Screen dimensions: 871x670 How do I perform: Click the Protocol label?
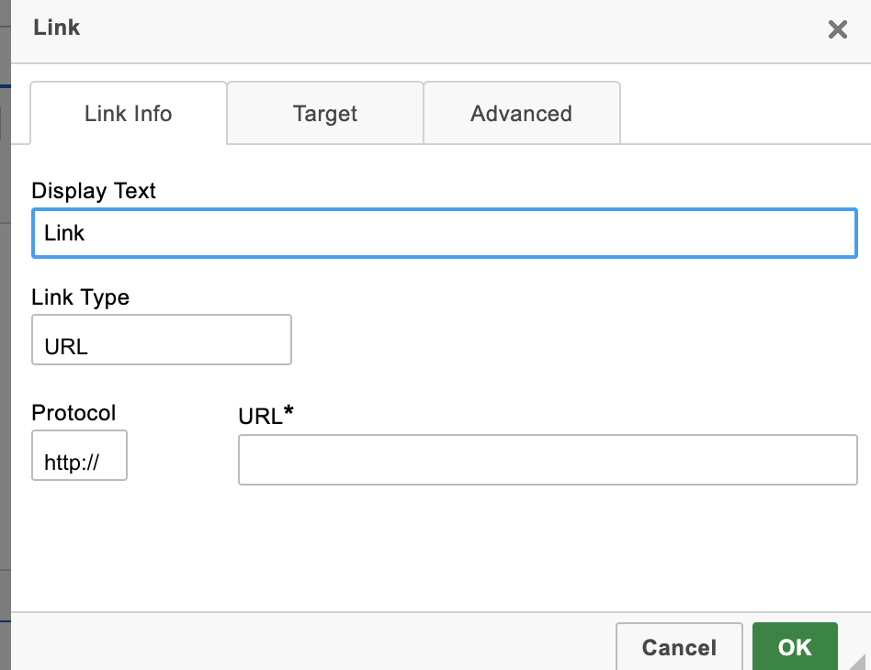click(74, 413)
